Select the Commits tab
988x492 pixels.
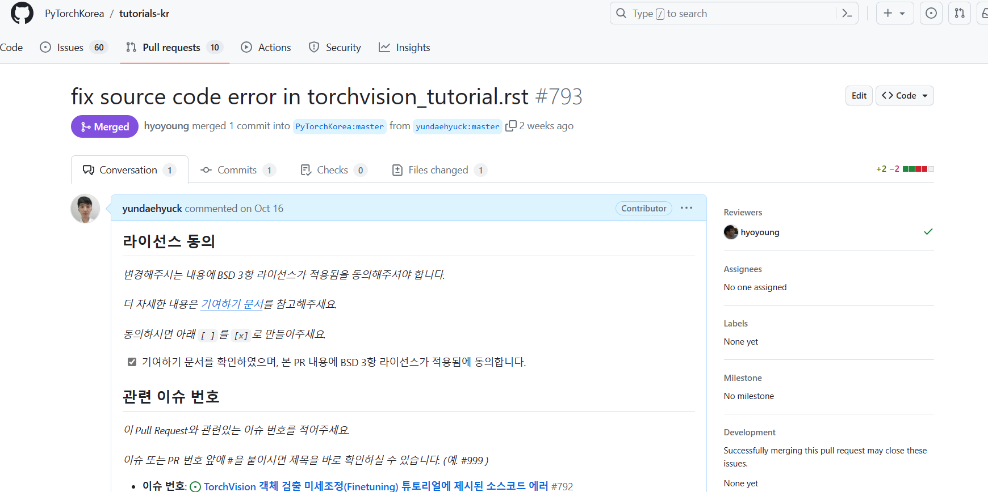(x=237, y=170)
